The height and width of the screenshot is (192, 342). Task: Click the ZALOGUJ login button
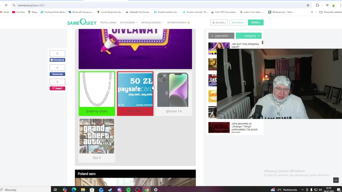[x=238, y=22]
